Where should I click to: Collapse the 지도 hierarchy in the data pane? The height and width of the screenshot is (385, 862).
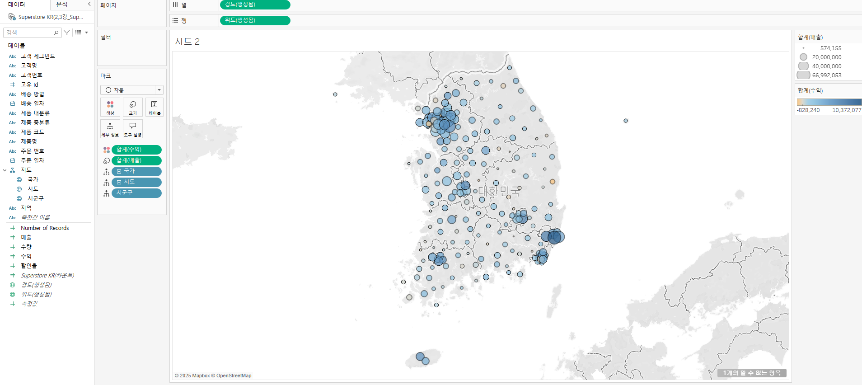(x=5, y=170)
